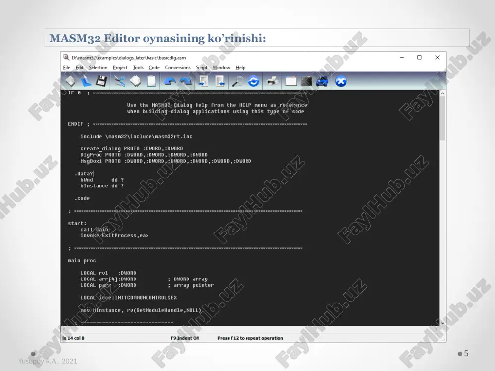Viewport: 495px width, 371px height.
Task: Open the Project menu
Action: [120, 67]
